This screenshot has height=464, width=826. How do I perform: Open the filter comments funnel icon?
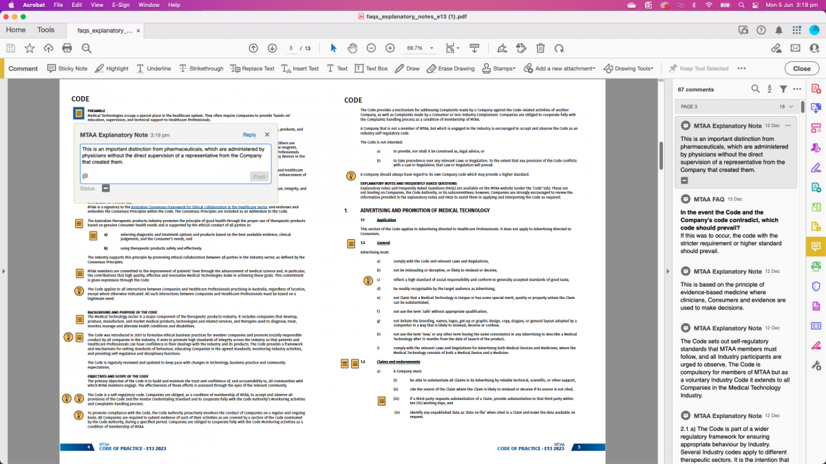783,89
